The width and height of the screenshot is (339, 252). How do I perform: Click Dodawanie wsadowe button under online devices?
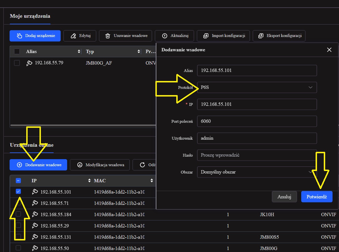pos(38,165)
